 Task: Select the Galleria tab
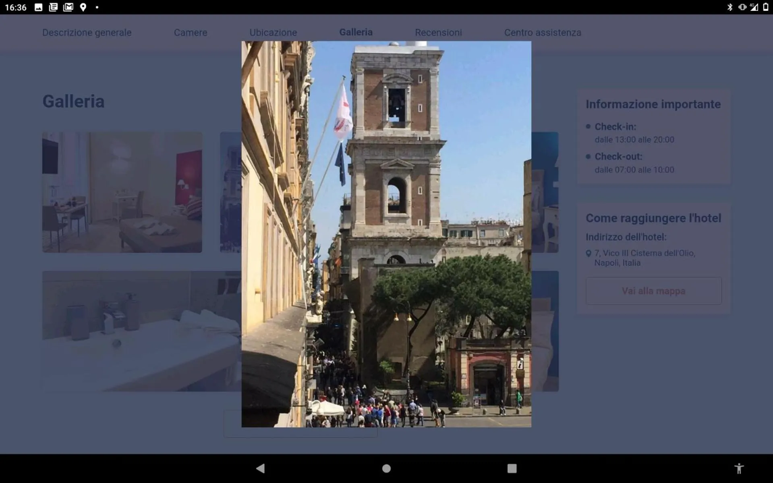click(x=356, y=32)
